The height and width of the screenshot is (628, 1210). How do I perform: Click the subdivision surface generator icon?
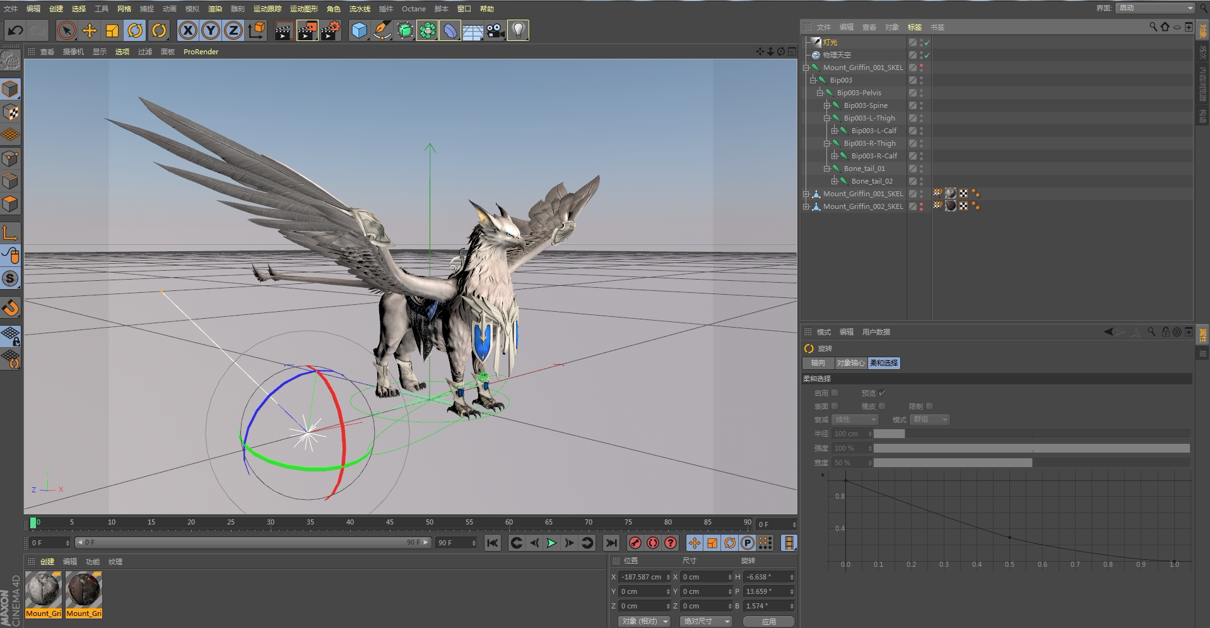[405, 30]
